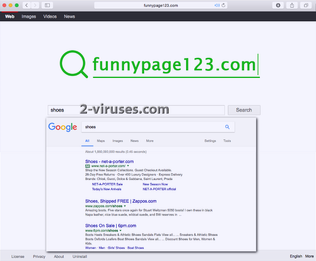The height and width of the screenshot is (261, 316).
Task: Open More languages in footer
Action: coord(309,256)
